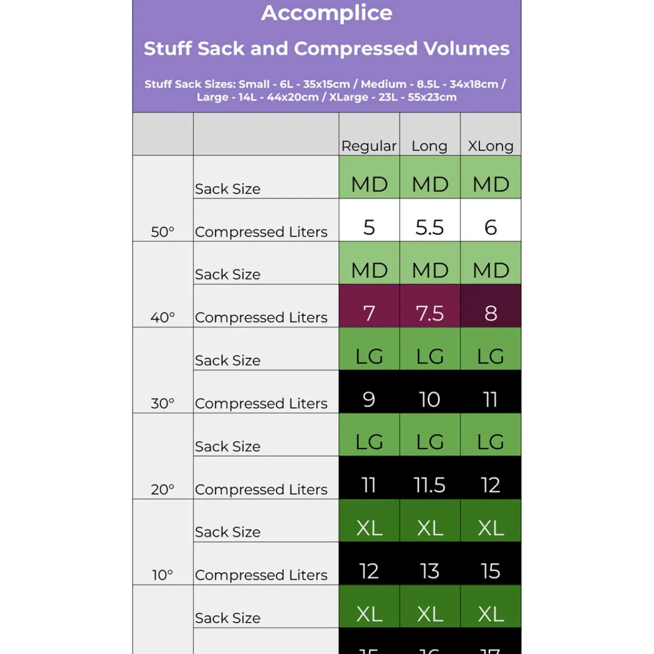Click the 11.5 compressed liters cell

430,484
